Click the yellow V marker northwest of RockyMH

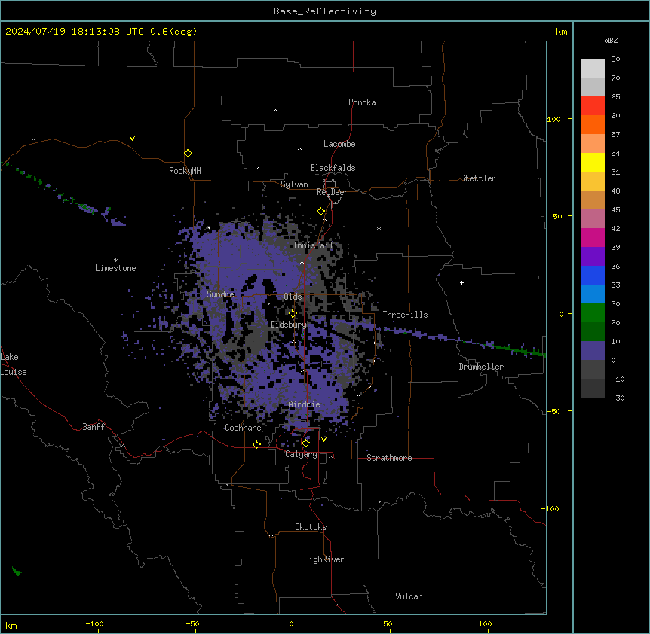(132, 139)
